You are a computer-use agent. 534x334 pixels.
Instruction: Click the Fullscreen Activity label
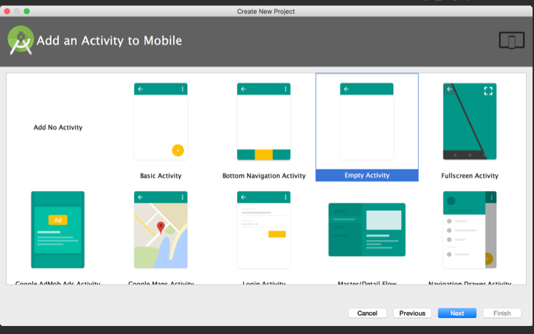coord(470,176)
